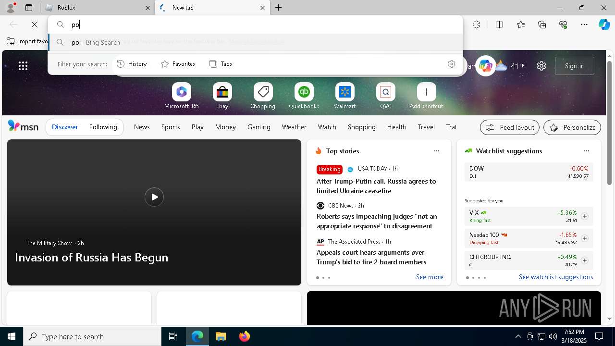This screenshot has height=346, width=615.
Task: Switch to the Following tab
Action: [103, 127]
